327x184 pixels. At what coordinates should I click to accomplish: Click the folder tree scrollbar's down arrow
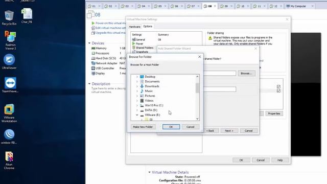(197, 119)
